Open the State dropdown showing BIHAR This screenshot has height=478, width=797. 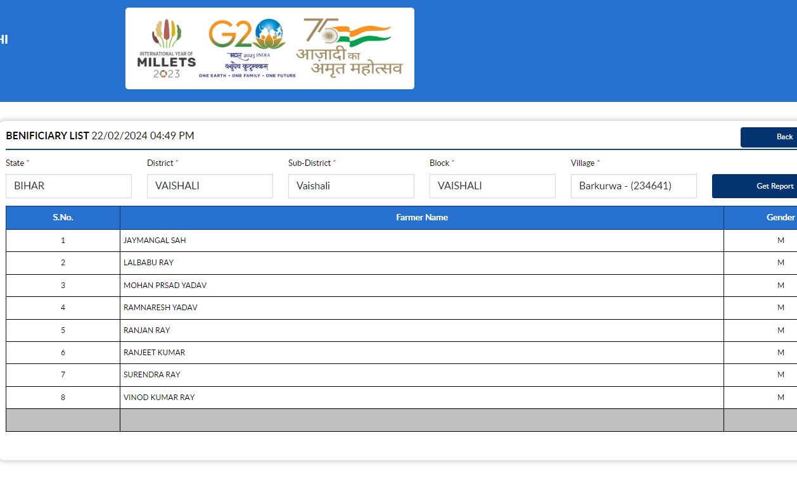pos(68,186)
